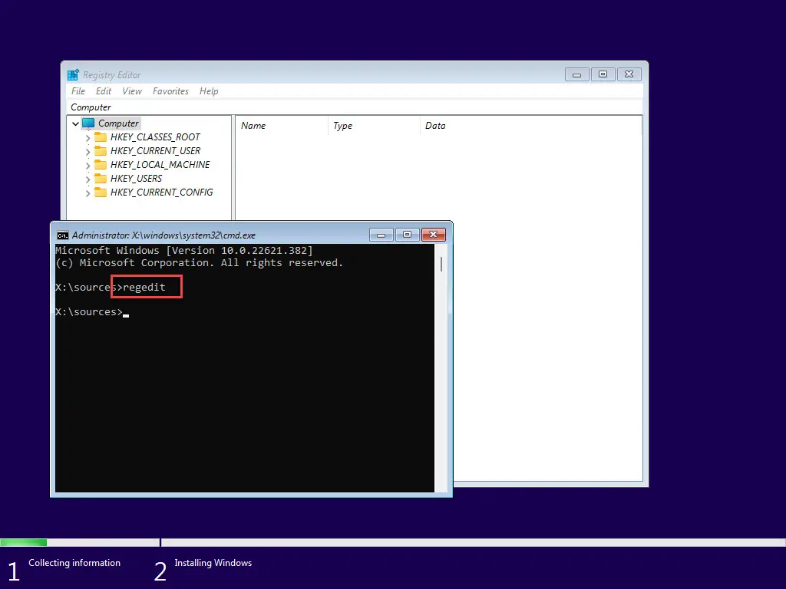
Task: Maximize the Registry Editor window
Action: coord(603,74)
